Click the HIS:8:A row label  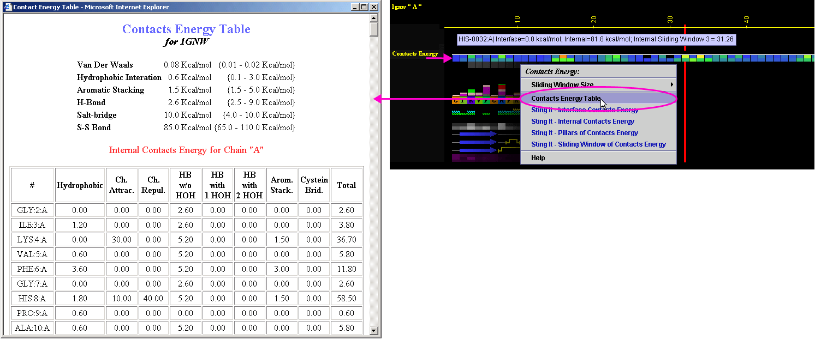32,299
